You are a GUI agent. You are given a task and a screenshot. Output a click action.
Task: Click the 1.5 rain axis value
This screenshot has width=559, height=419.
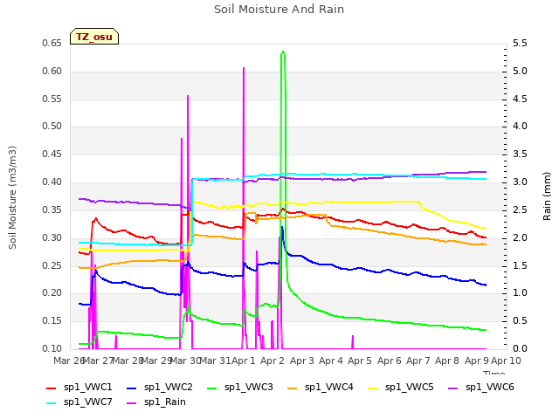pyautogui.click(x=520, y=265)
